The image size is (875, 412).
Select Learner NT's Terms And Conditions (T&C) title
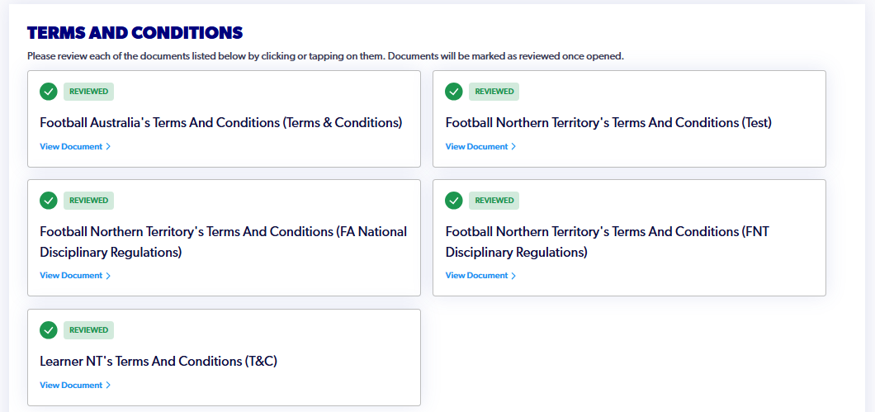pyautogui.click(x=158, y=362)
